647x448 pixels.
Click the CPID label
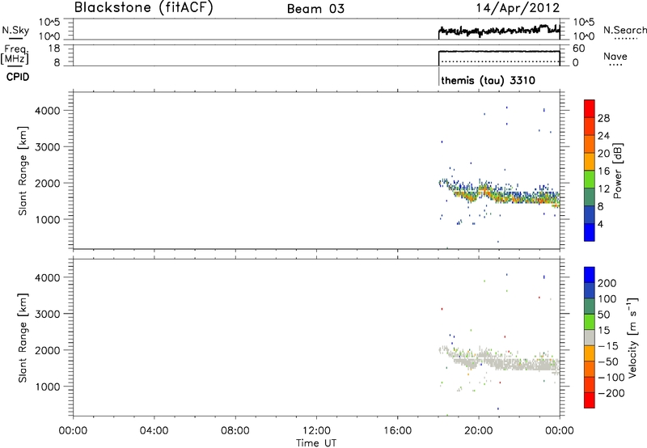click(18, 77)
